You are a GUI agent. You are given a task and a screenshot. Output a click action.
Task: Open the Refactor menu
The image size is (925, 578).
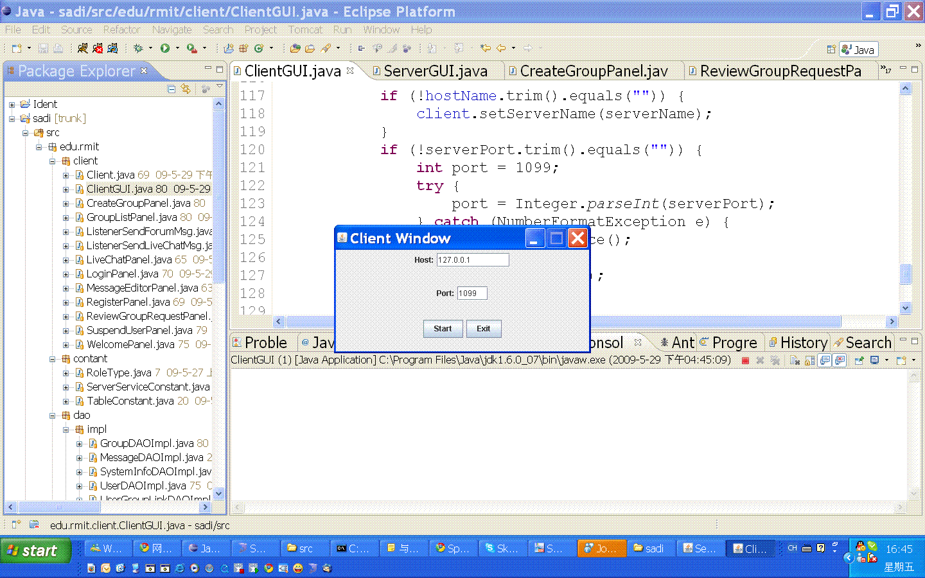click(x=121, y=30)
